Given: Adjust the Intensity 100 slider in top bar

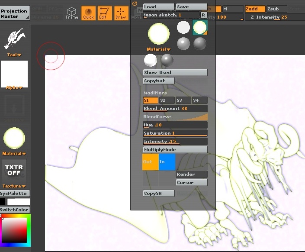Looking at the screenshot, I should [230, 17].
